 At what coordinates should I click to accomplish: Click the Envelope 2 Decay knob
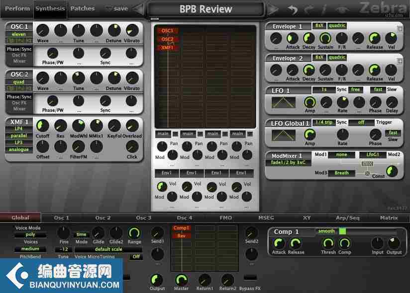pos(309,70)
